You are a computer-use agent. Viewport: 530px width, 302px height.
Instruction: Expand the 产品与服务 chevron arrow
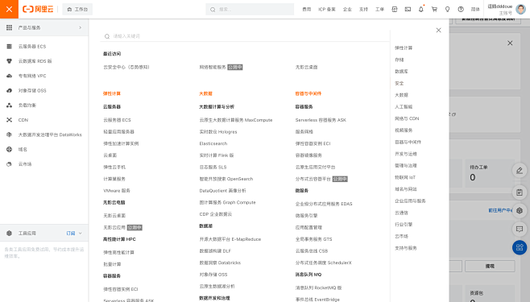click(x=80, y=27)
